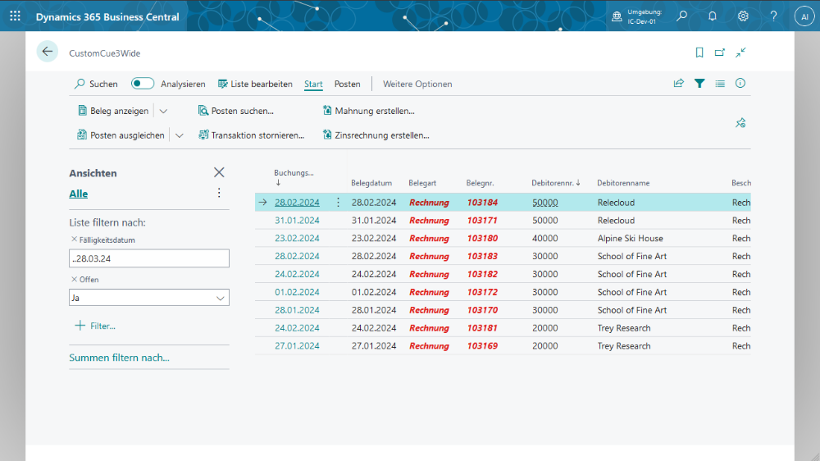Screen dimensions: 820x461
Task: Click the environment info icon
Action: (617, 16)
